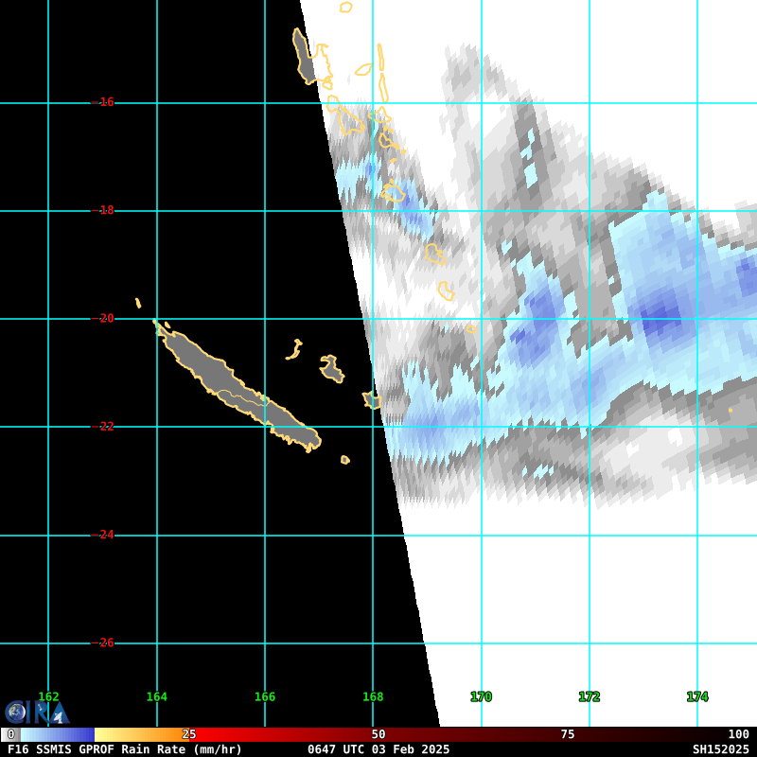
Task: Click the longitude label 166
Action: pos(265,696)
